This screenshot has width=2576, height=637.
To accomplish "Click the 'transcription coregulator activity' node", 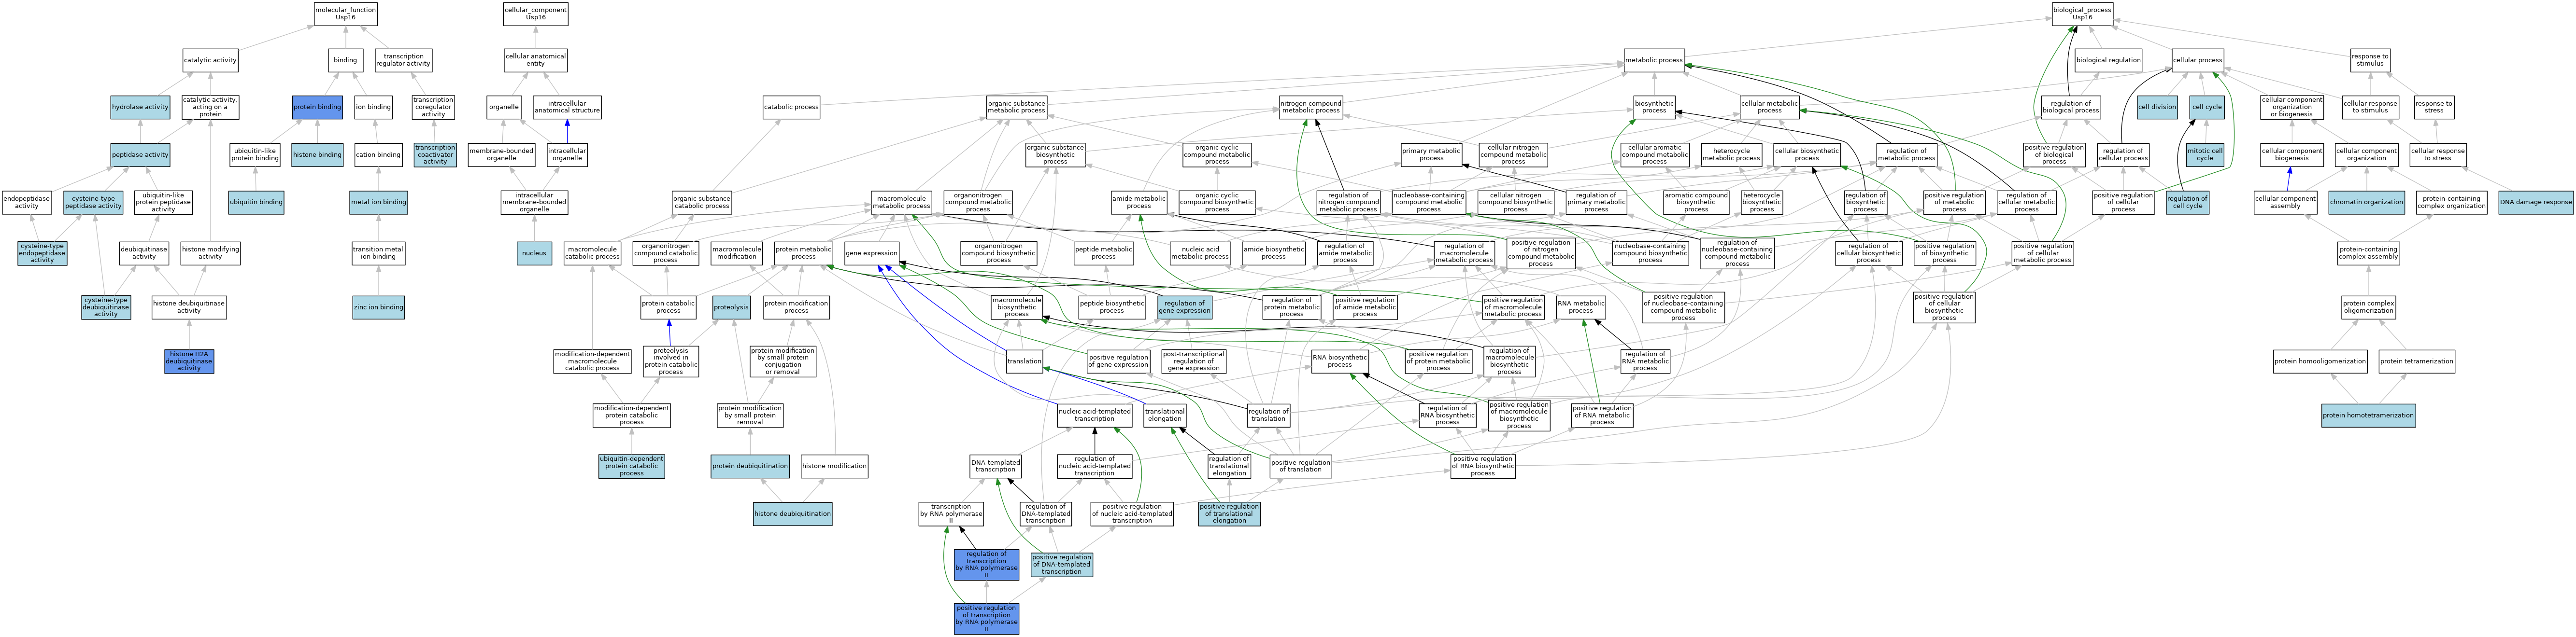I will (433, 107).
